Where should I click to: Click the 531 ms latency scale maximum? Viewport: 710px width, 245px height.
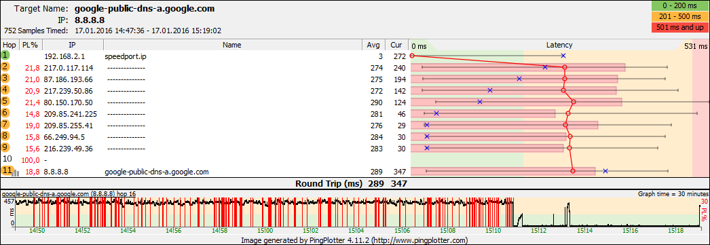[696, 46]
